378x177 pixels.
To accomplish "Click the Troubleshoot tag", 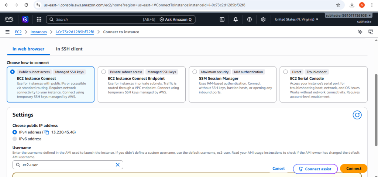I will pyautogui.click(x=316, y=72).
